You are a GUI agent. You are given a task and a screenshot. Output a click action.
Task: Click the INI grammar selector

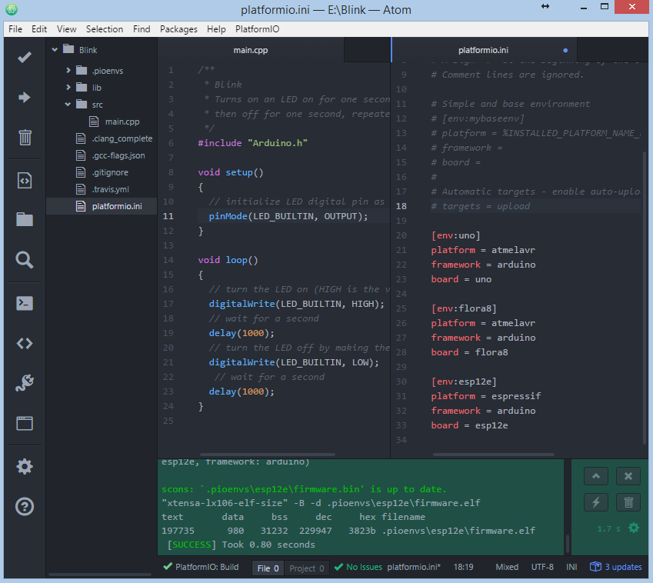tap(571, 567)
